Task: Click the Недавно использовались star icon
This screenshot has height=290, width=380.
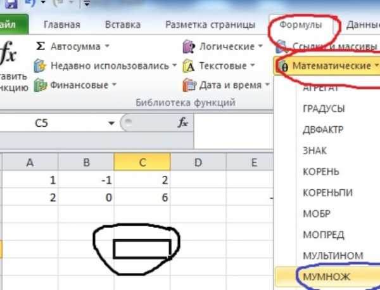Action: click(40, 65)
